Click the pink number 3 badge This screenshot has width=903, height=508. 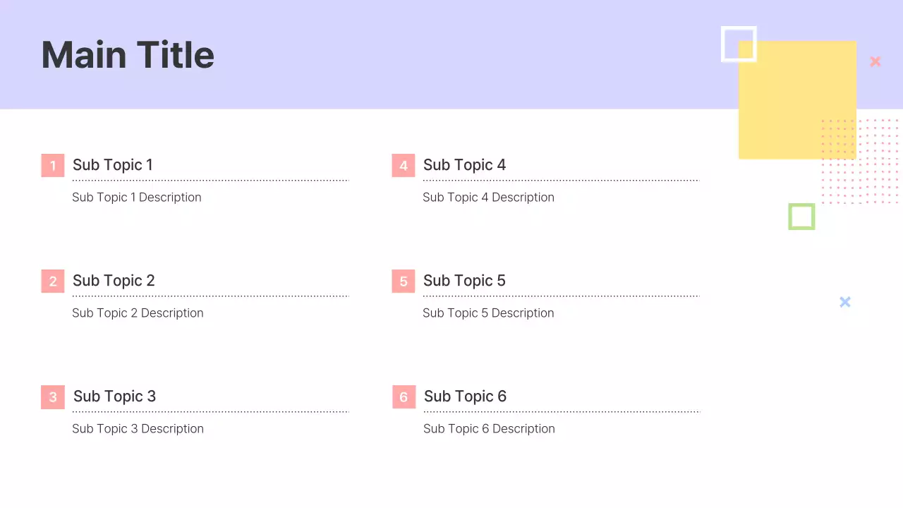(53, 397)
